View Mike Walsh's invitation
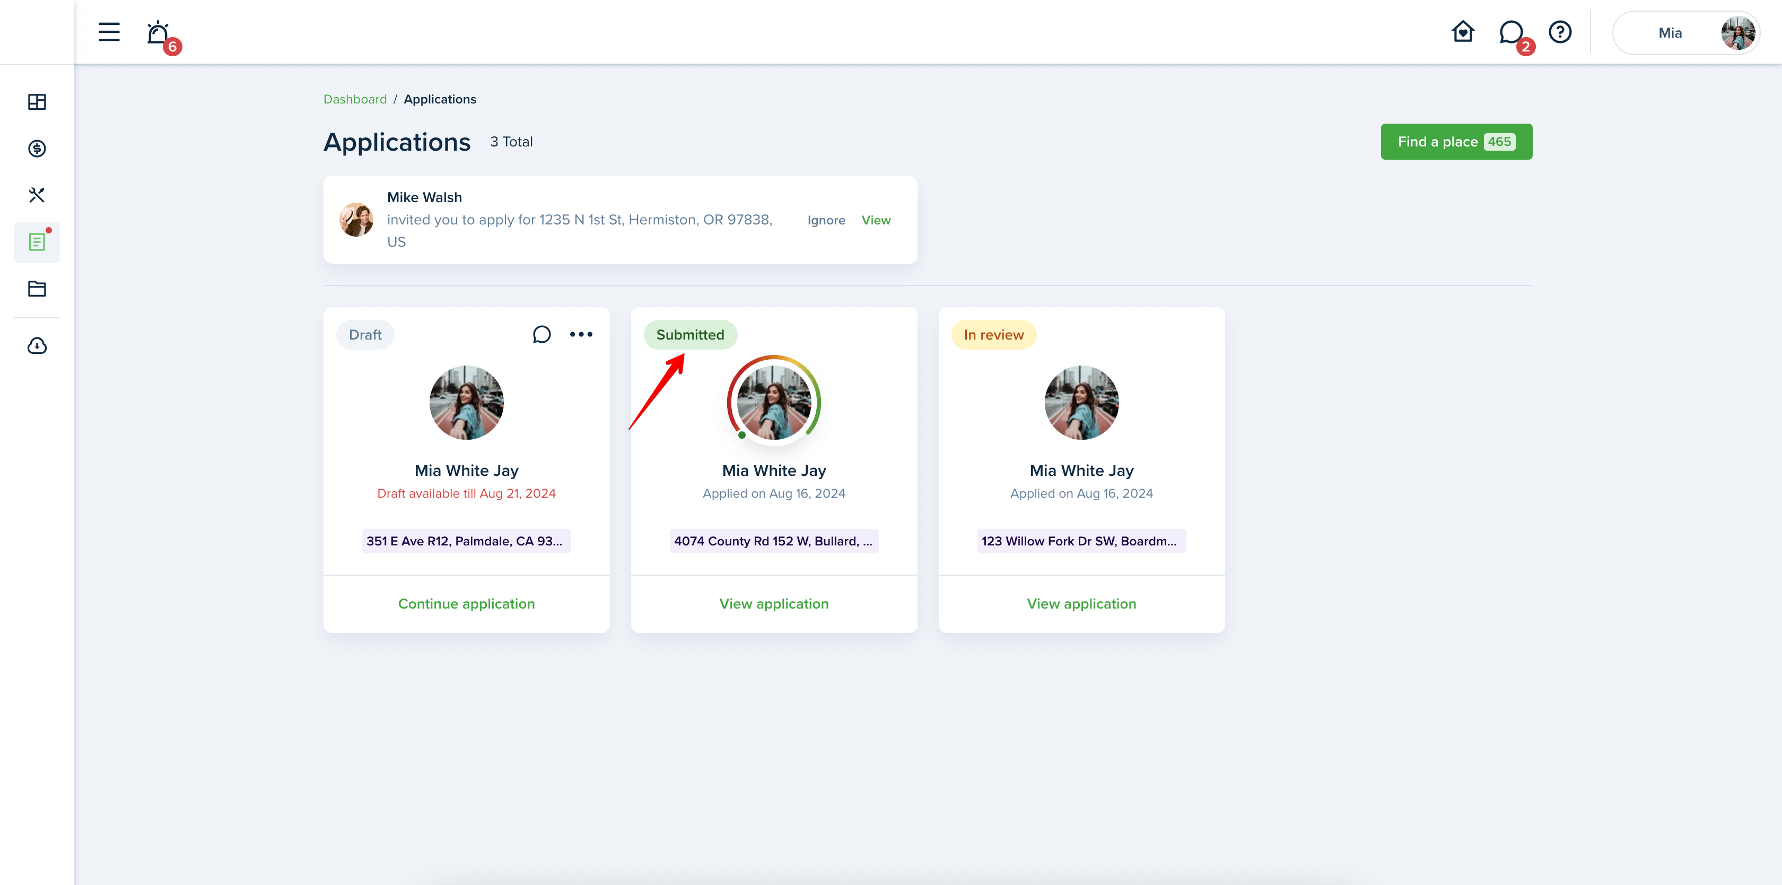The image size is (1782, 885). pyautogui.click(x=876, y=220)
